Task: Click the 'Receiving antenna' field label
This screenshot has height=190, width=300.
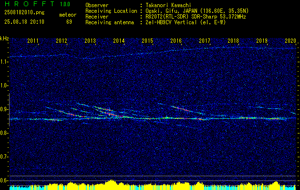Action: pos(110,22)
